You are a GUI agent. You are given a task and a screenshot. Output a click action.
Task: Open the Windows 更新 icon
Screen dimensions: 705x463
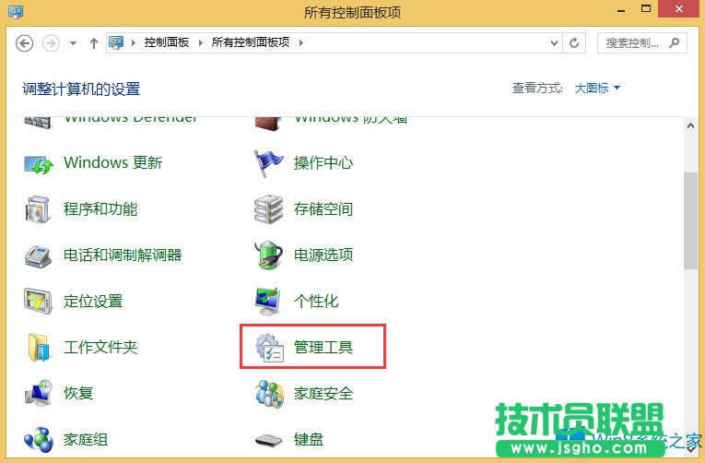[39, 164]
